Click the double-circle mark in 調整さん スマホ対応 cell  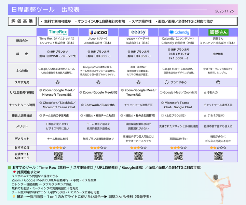pos(218,82)
